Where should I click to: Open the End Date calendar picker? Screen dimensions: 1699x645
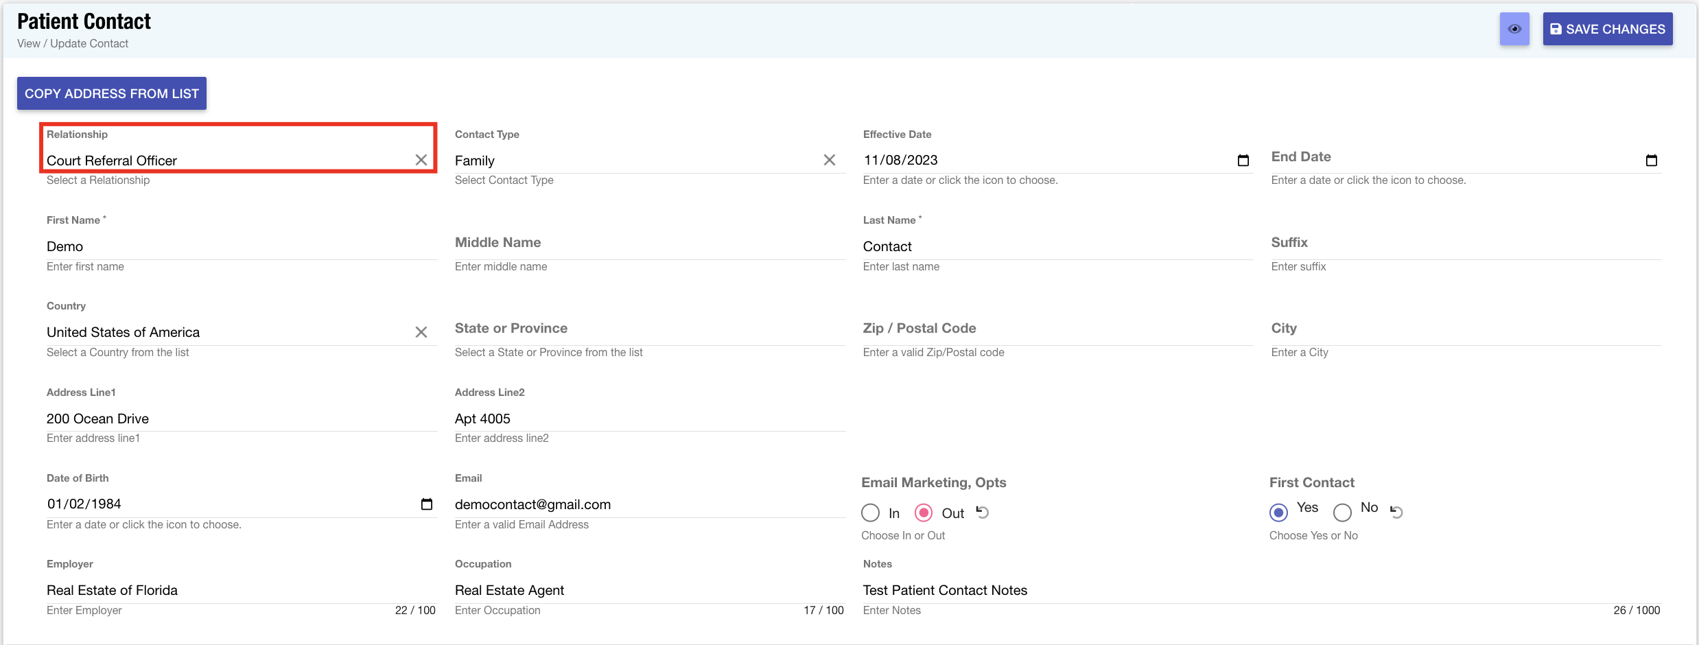pyautogui.click(x=1651, y=161)
